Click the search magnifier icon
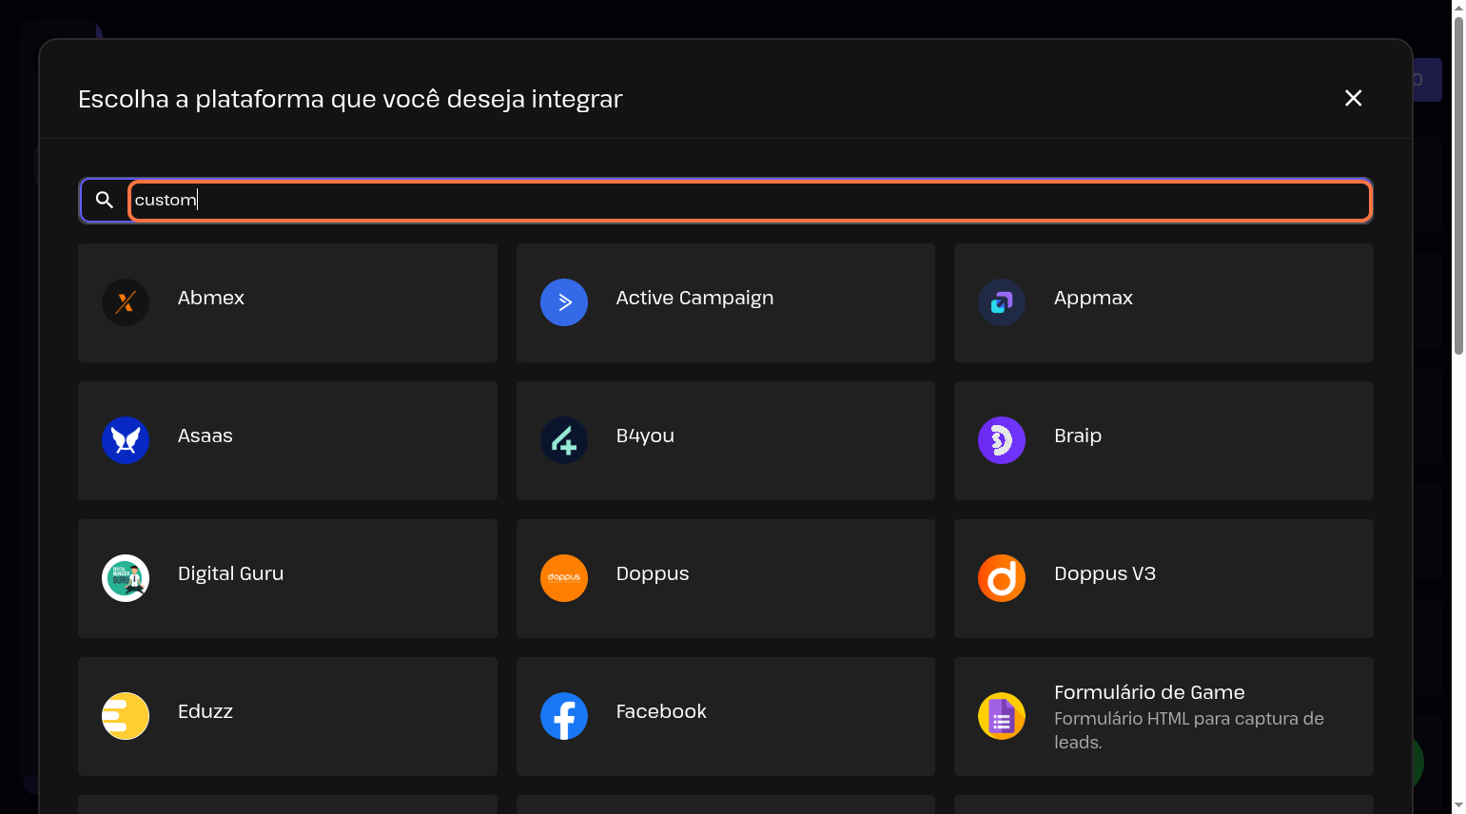 105,200
